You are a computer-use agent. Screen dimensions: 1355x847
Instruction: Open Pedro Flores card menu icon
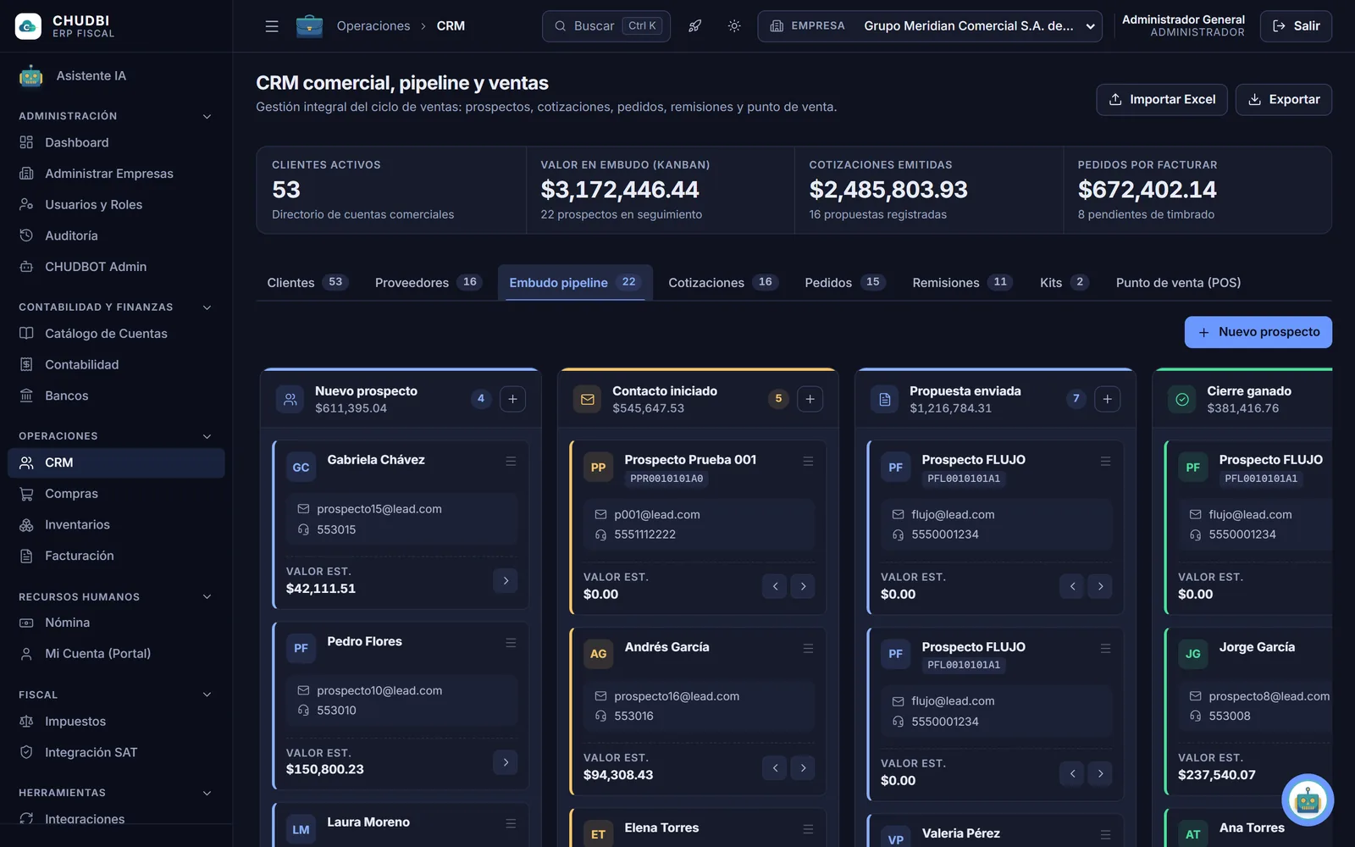[511, 643]
